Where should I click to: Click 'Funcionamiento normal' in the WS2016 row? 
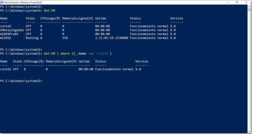tap(149, 38)
